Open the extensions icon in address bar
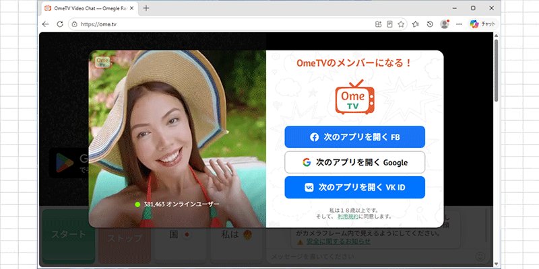The image size is (539, 269). click(378, 24)
